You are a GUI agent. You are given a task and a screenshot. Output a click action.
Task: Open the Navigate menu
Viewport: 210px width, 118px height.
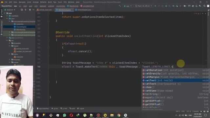[x=22, y=2]
